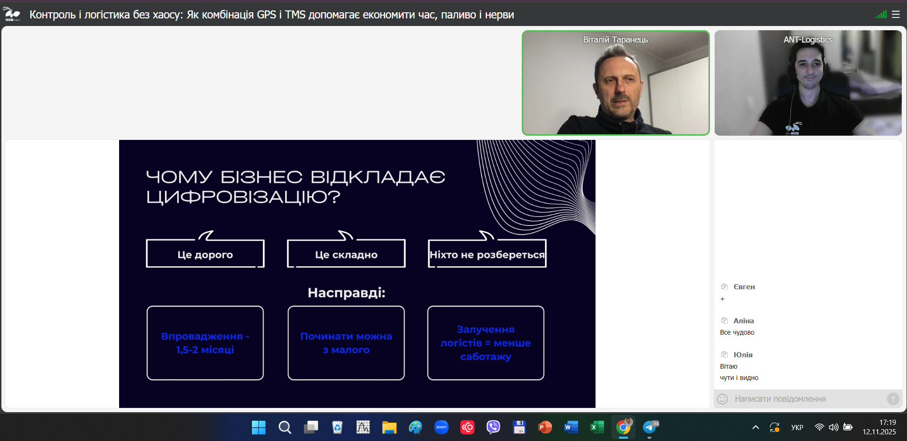Open Viber from the taskbar
This screenshot has width=907, height=441.
click(493, 427)
